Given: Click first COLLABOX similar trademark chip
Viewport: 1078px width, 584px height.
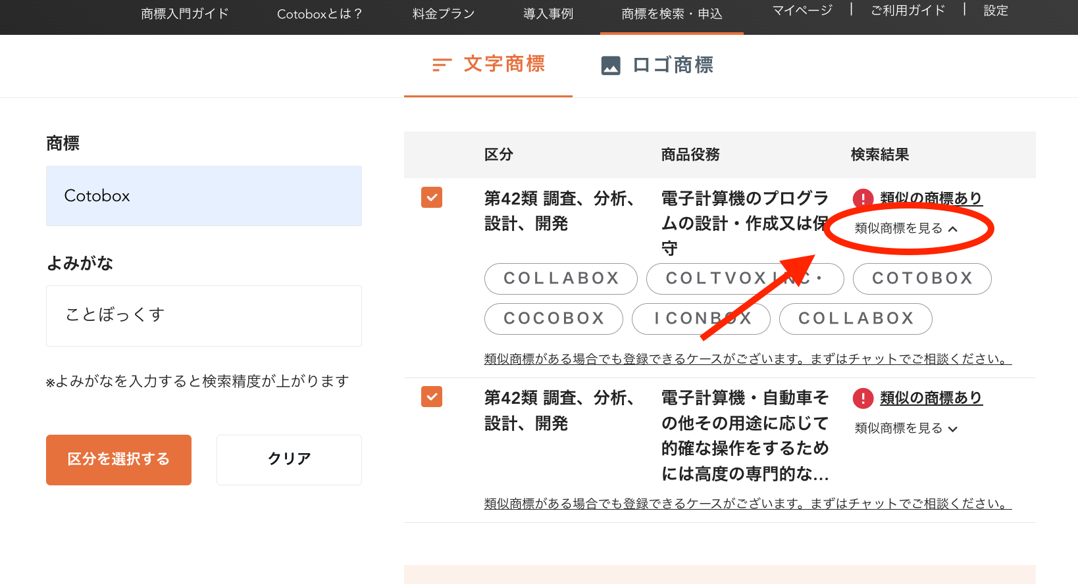Looking at the screenshot, I should pos(561,279).
